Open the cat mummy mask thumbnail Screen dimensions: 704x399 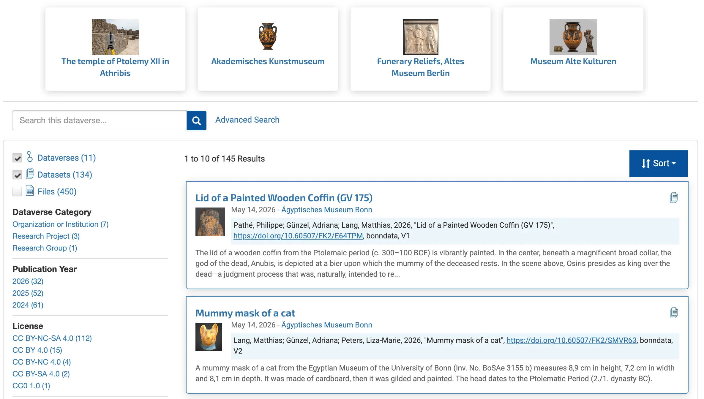click(x=209, y=337)
